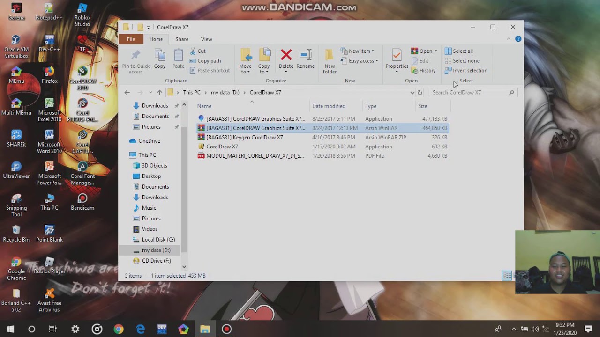Click the Search CorelDraw X7 field

[472, 93]
